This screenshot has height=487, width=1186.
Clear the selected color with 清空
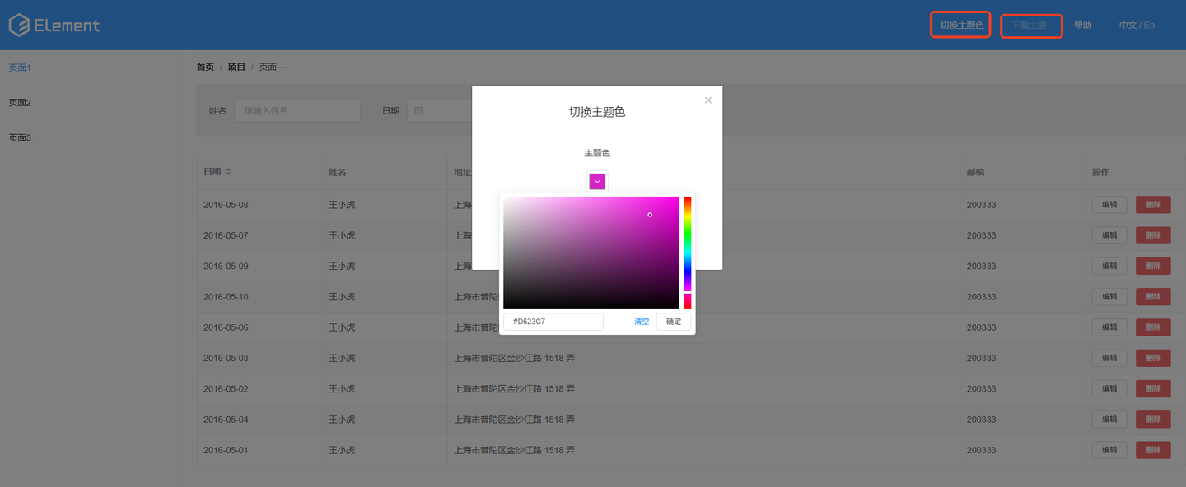click(x=641, y=321)
